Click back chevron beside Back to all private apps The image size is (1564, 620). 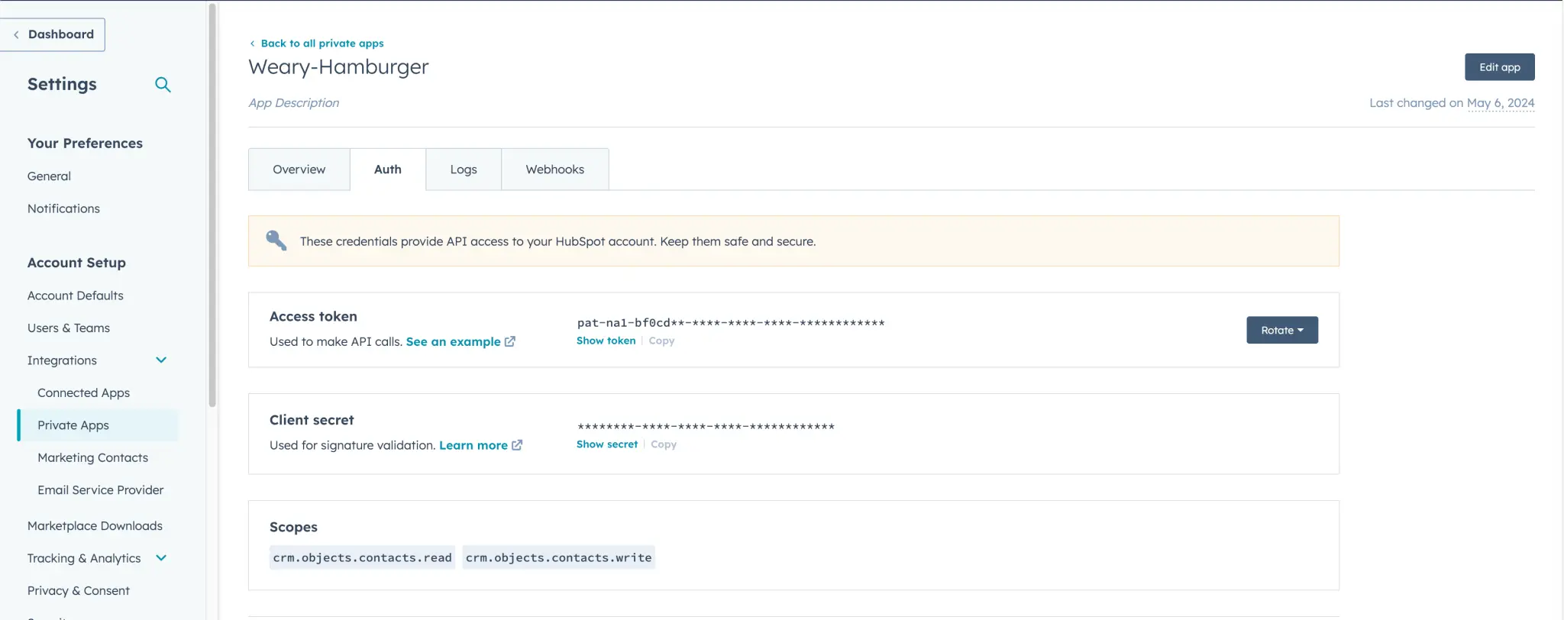[x=253, y=44]
